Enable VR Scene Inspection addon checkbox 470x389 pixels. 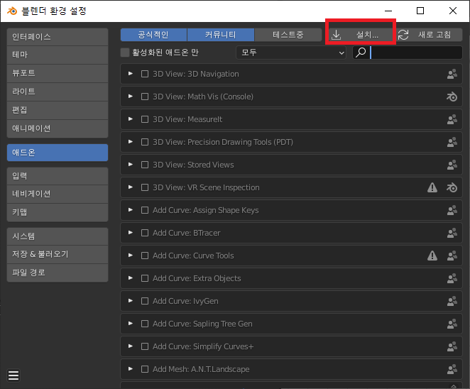(145, 187)
